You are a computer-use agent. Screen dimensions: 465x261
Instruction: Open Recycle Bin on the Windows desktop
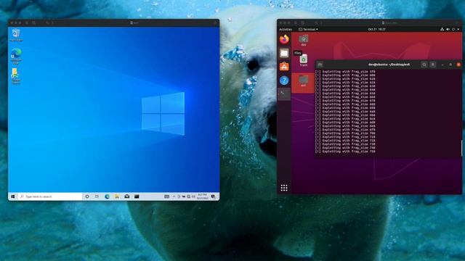16,34
